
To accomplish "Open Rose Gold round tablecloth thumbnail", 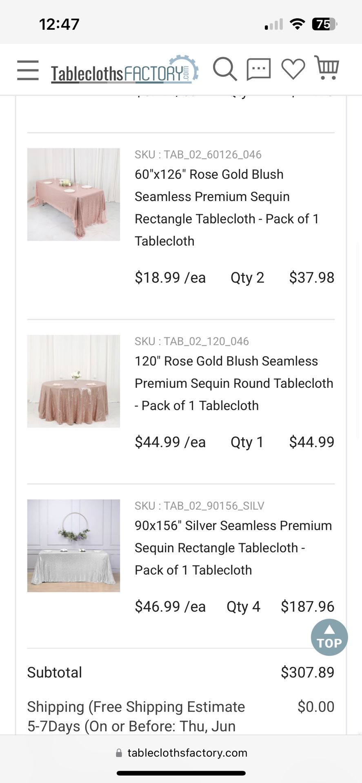I will (x=73, y=381).
